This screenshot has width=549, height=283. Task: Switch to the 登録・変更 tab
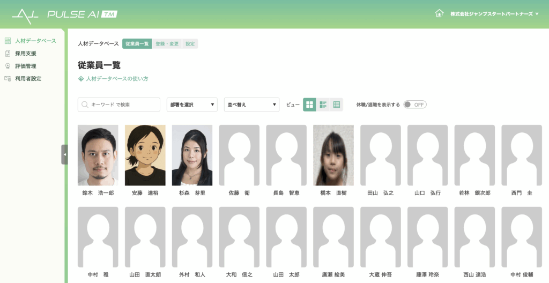click(167, 44)
